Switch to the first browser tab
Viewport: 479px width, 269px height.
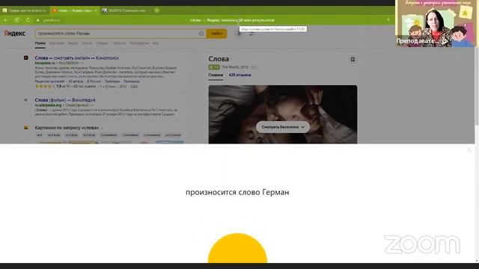point(25,10)
